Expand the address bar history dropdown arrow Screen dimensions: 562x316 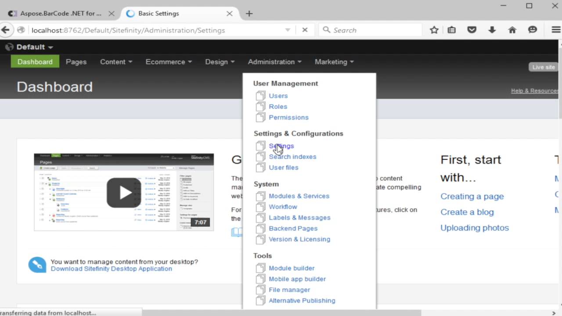pyautogui.click(x=288, y=30)
